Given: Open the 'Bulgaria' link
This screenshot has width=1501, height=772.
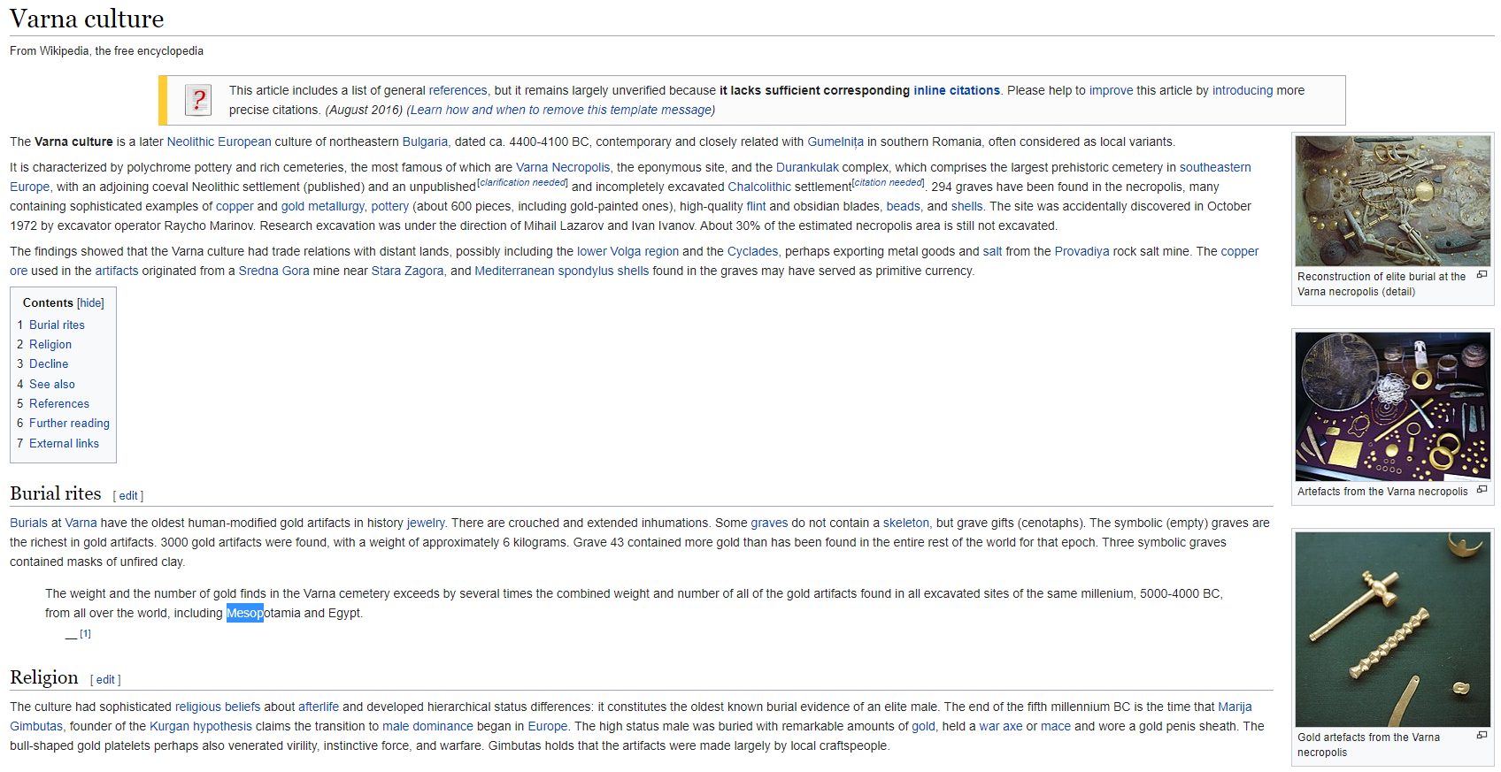Looking at the screenshot, I should (425, 141).
